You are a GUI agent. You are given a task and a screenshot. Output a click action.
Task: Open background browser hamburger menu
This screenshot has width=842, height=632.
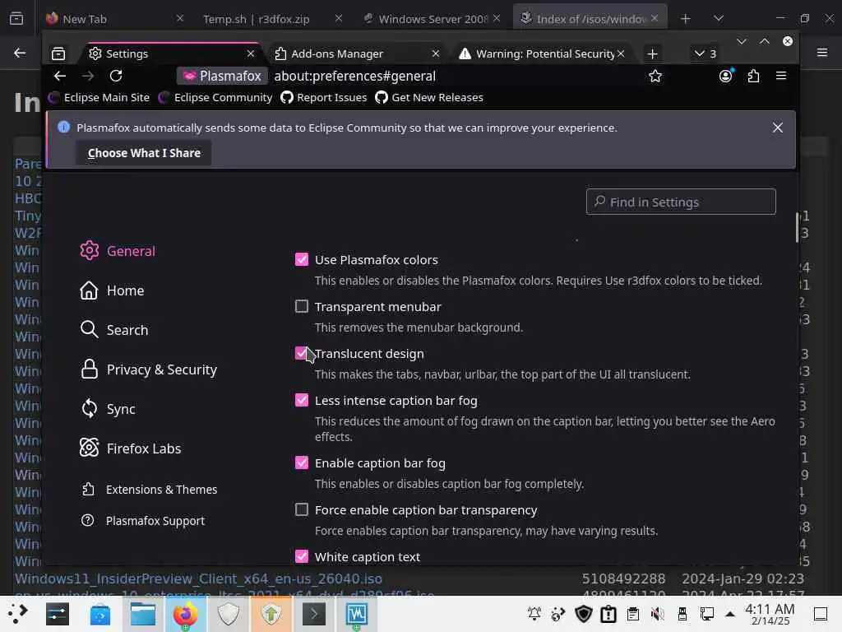[x=822, y=53]
